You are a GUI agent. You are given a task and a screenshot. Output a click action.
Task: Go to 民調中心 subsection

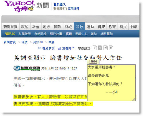tap(81, 34)
